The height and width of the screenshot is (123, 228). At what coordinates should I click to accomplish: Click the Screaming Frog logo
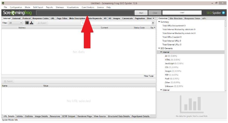pos(17,13)
